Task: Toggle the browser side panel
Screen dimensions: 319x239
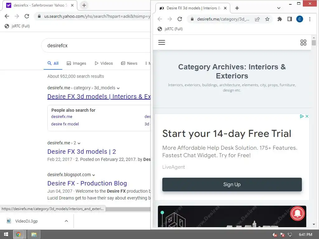Action: (290, 19)
